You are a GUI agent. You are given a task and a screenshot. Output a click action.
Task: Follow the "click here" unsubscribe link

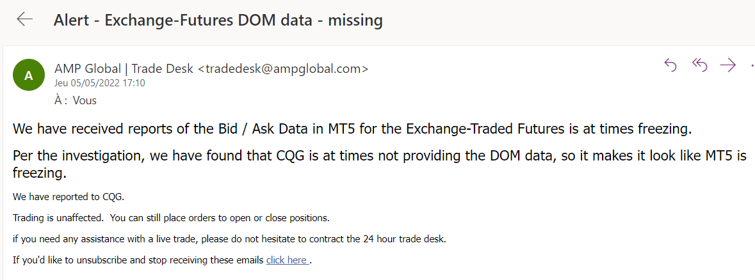pyautogui.click(x=286, y=260)
